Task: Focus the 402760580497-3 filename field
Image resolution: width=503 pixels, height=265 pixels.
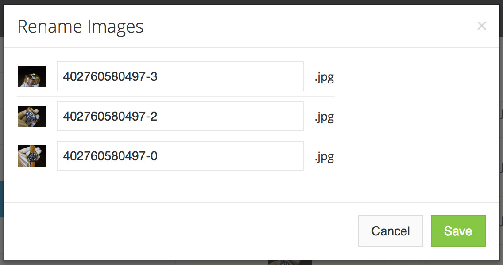Action: pyautogui.click(x=180, y=76)
